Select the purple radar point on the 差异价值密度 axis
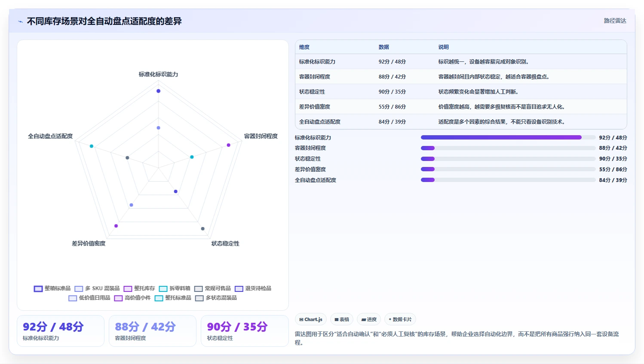This screenshot has width=644, height=364. pyautogui.click(x=116, y=226)
